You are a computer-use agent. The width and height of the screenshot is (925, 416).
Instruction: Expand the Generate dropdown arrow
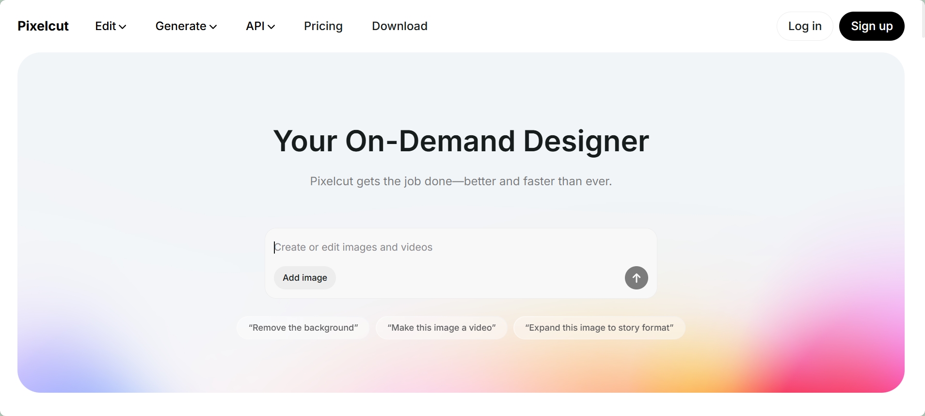(213, 27)
